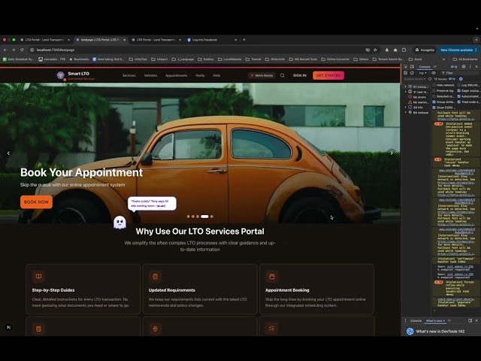Image resolution: width=481 pixels, height=361 pixels.
Task: Click the Next.js dev indicator icon
Action: (8, 327)
